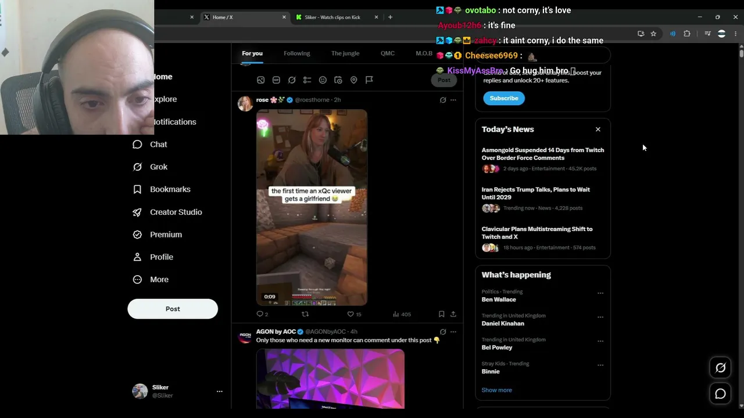
Task: Open floating messages chat button
Action: [x=720, y=394]
